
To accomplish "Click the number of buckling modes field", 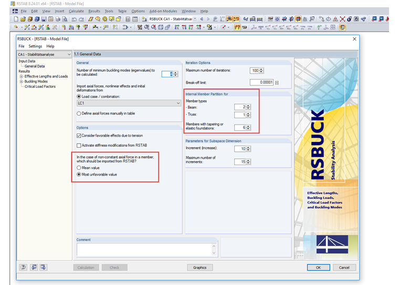I will 167,74.
